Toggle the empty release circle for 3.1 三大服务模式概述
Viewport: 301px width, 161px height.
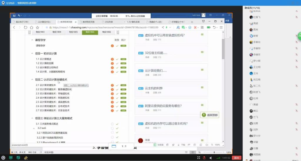pyautogui.click(x=112, y=124)
